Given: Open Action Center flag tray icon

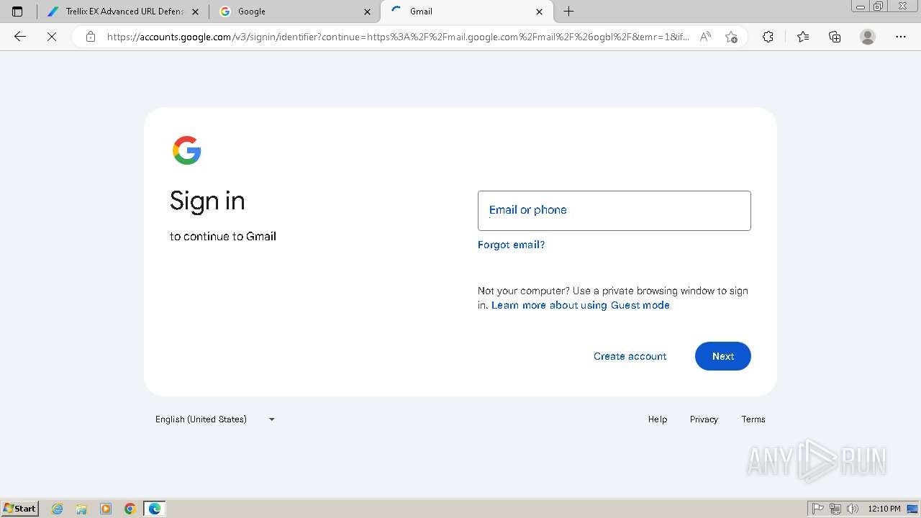Looking at the screenshot, I should click(x=818, y=509).
